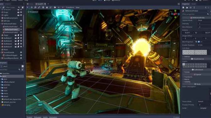This screenshot has height=118, width=211.
Task: Open the Perspective view menu in viewport
Action: coord(33,12)
